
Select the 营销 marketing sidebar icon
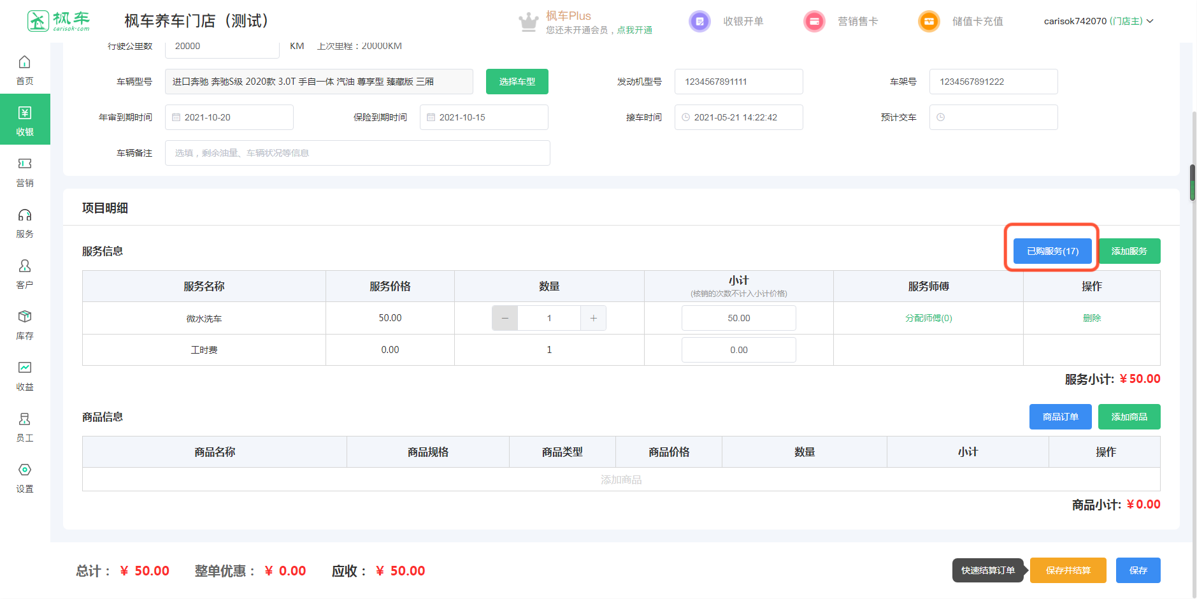coord(25,164)
